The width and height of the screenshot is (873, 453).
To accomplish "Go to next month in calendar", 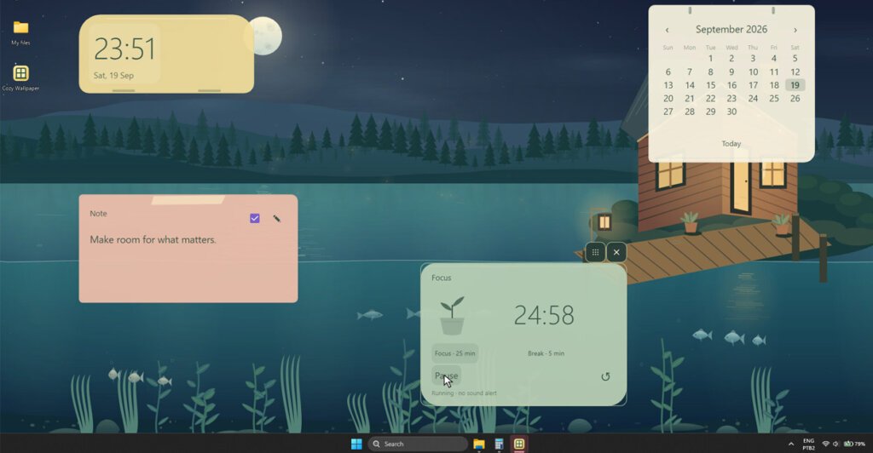I will coord(795,30).
